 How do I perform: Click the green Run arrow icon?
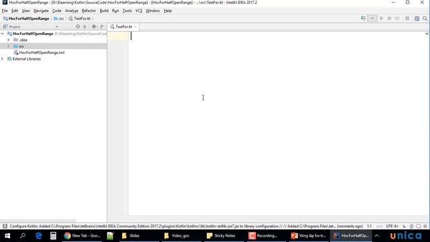[x=382, y=18]
